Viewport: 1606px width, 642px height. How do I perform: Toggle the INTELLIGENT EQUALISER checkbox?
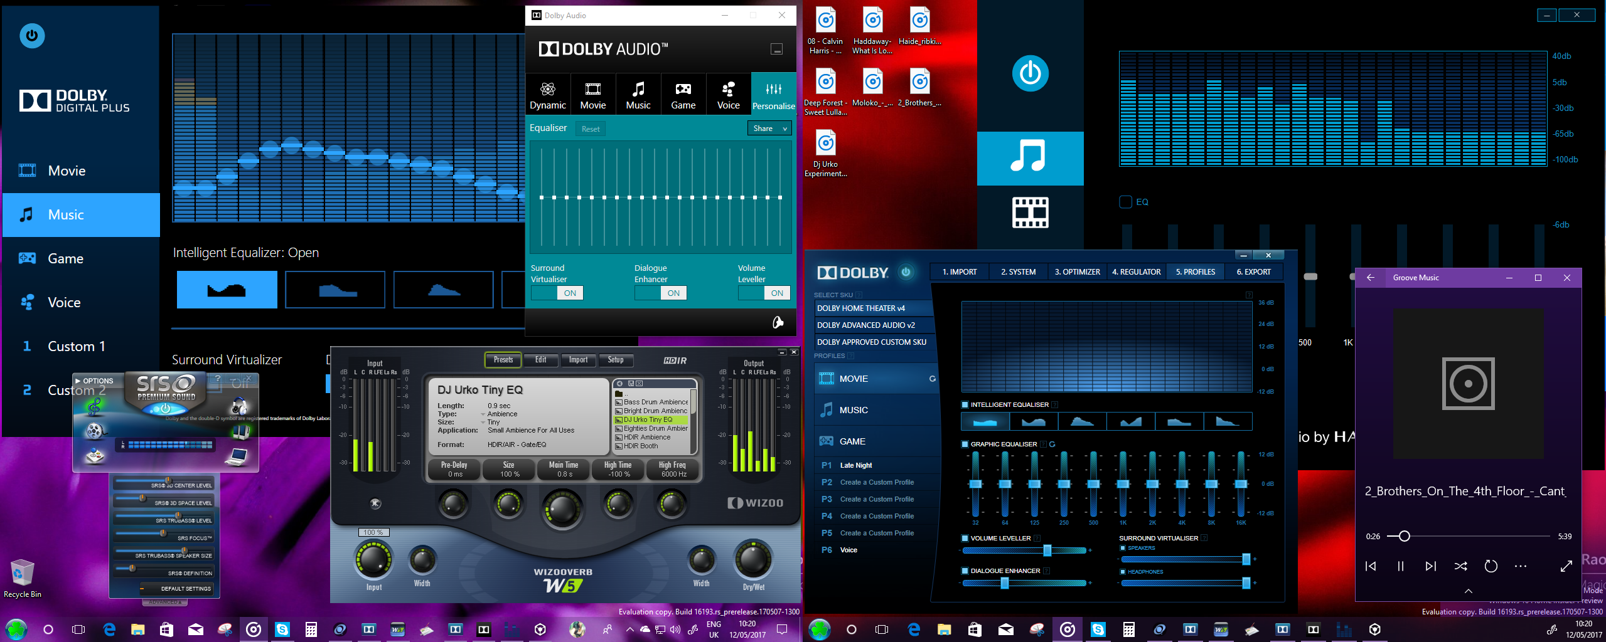[965, 405]
